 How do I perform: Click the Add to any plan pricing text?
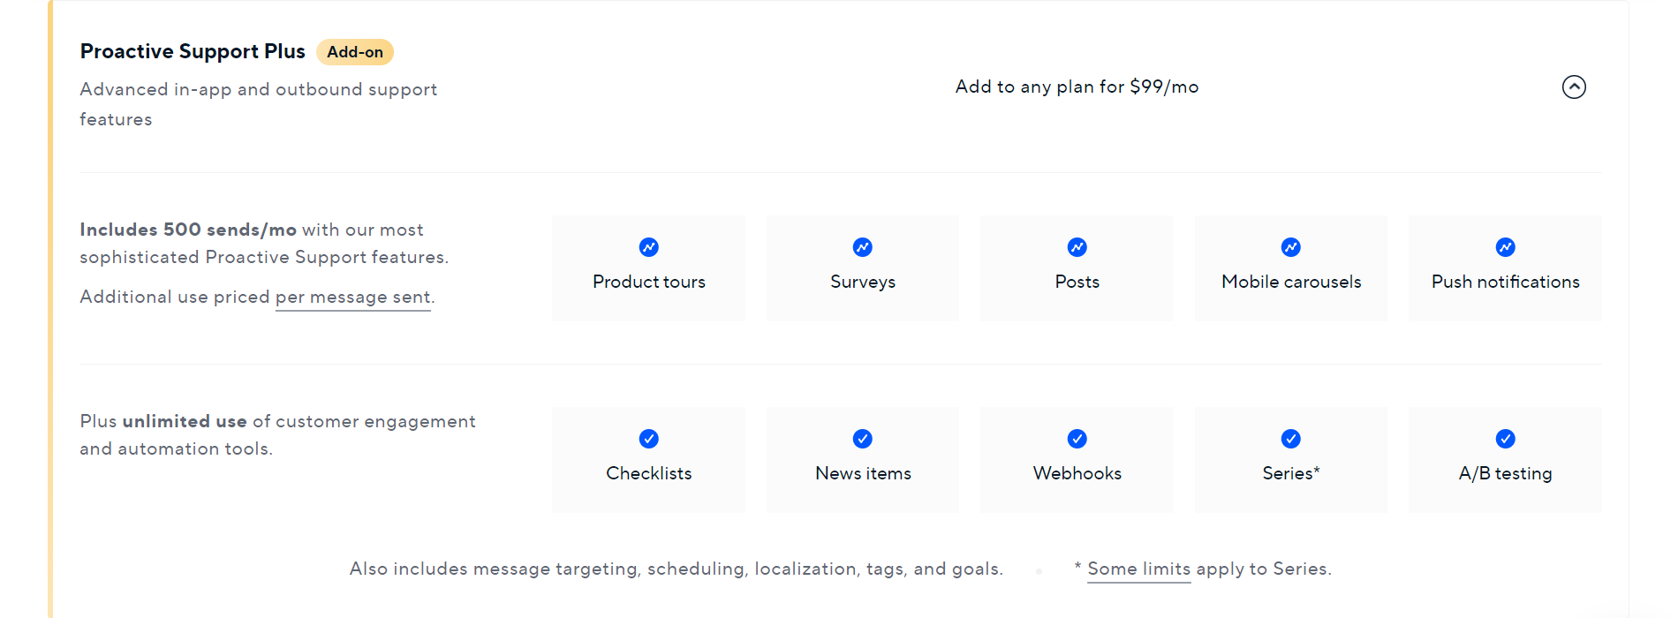(x=1077, y=87)
